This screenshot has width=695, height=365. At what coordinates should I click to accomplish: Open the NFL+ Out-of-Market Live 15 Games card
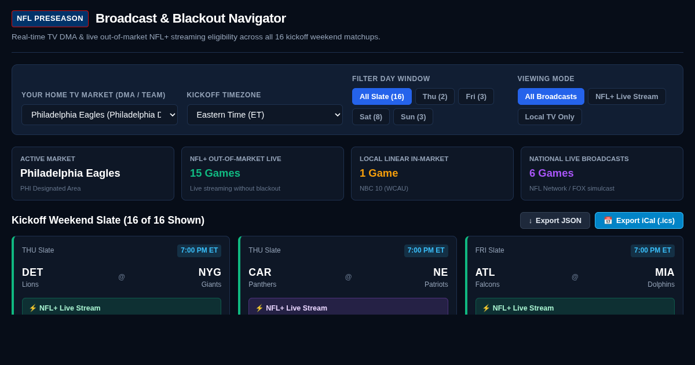(x=262, y=173)
